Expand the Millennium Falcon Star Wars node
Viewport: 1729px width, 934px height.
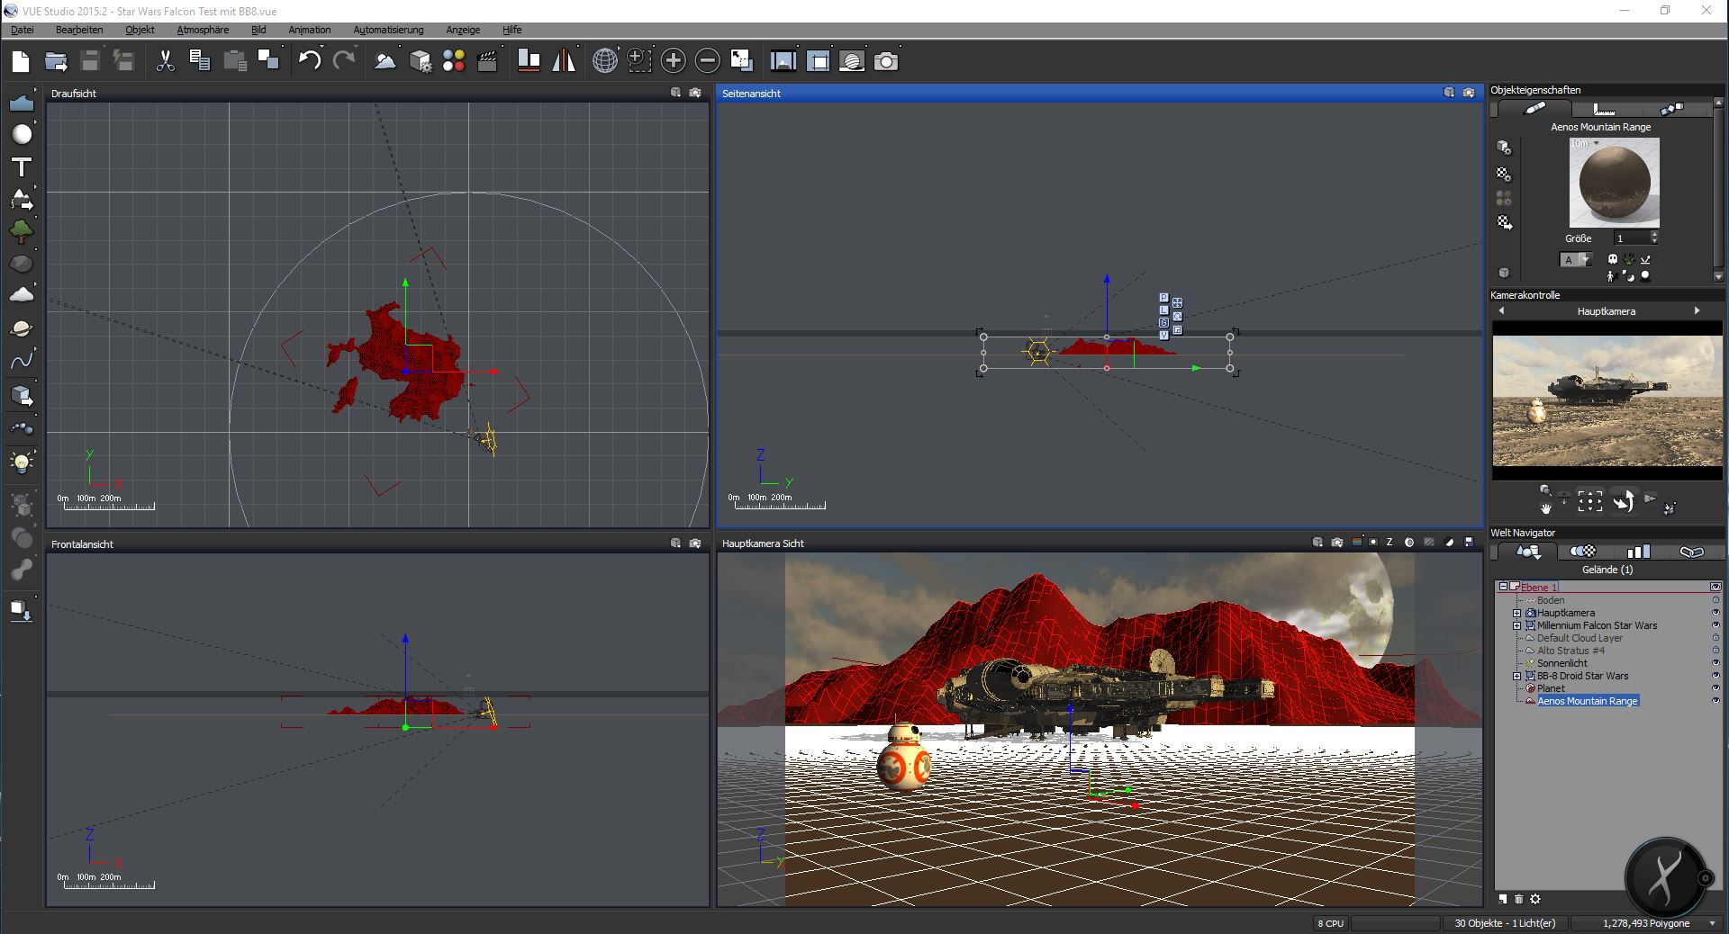(1517, 625)
